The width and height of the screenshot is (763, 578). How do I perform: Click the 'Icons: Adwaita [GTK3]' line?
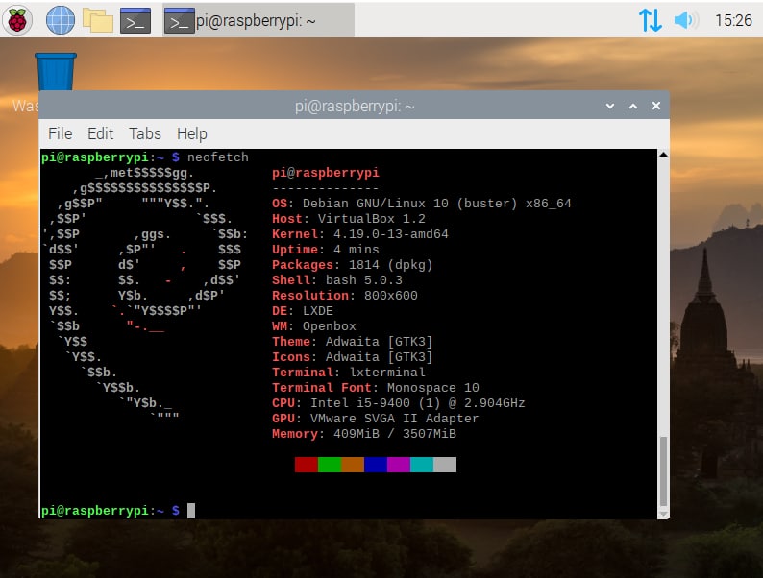coord(353,357)
